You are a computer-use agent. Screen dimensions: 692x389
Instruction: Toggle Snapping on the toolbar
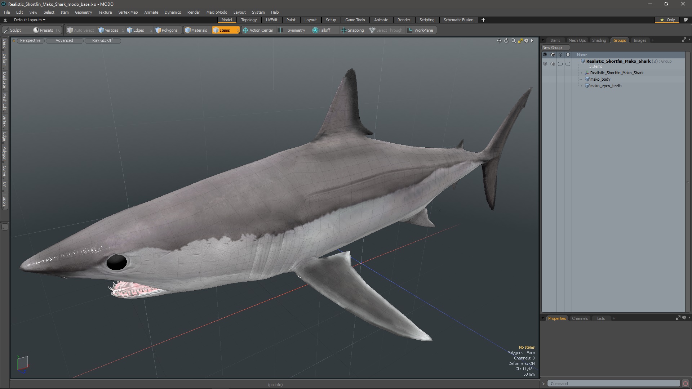(352, 30)
